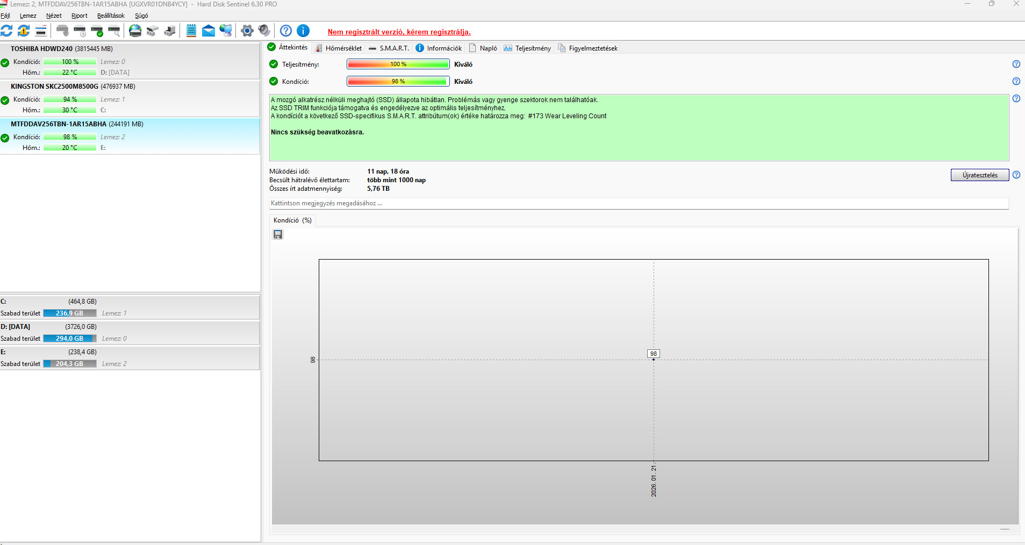Click the first disk-with-boxes toolbar icon

coord(153,31)
